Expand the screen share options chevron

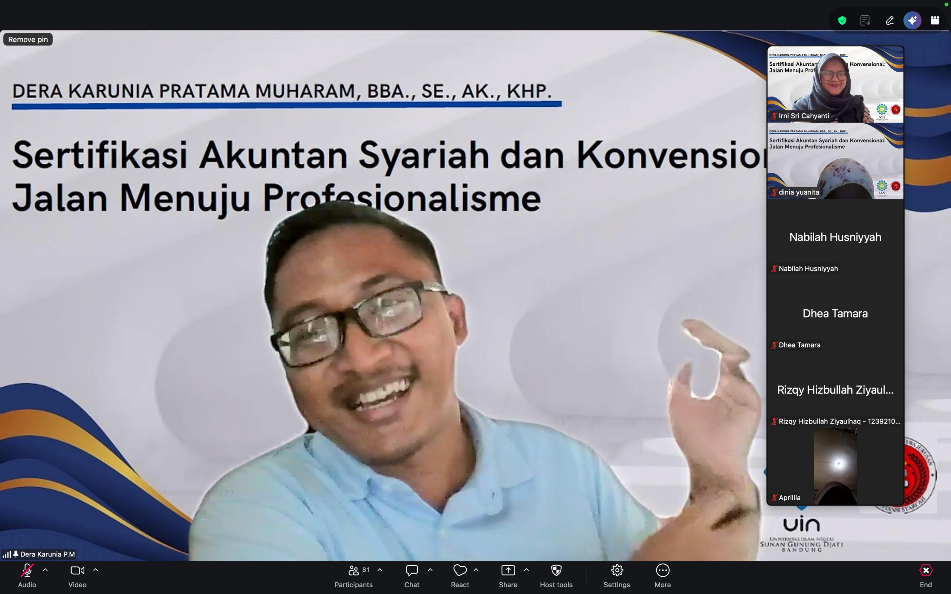click(526, 569)
